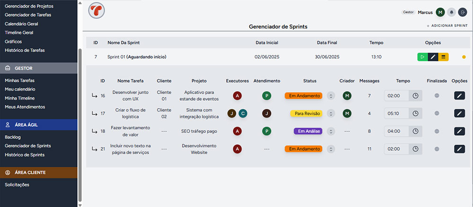Edit task 21 with pencil button
Viewport: 473px width, 207px height.
(459, 149)
